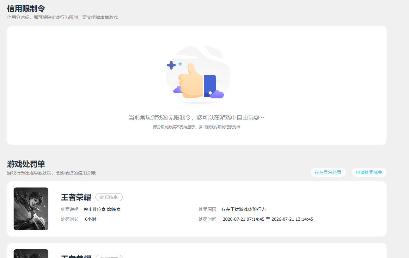Click the 处罚时长 label
Image resolution: width=409 pixels, height=258 pixels.
(x=70, y=219)
